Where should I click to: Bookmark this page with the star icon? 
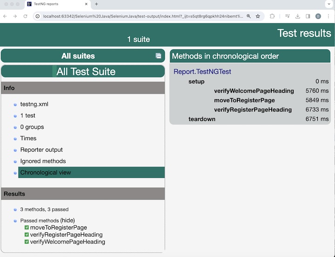[x=258, y=16]
